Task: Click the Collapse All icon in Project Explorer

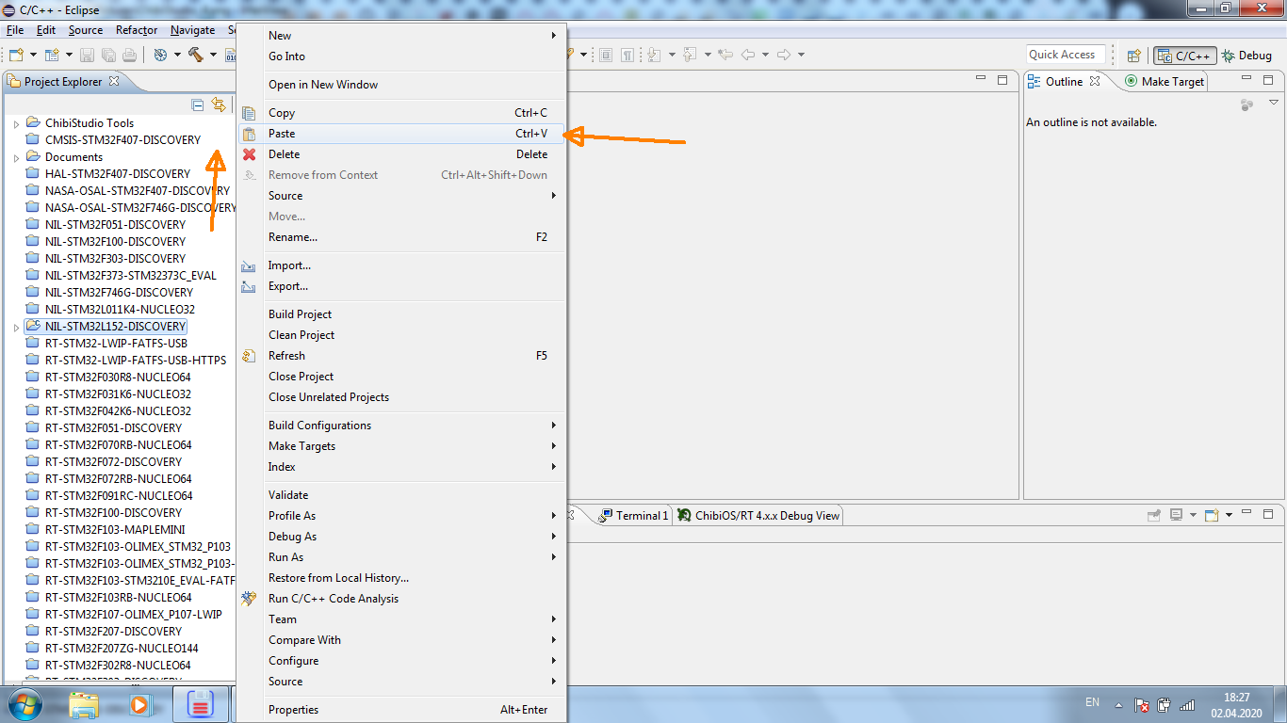Action: (198, 104)
